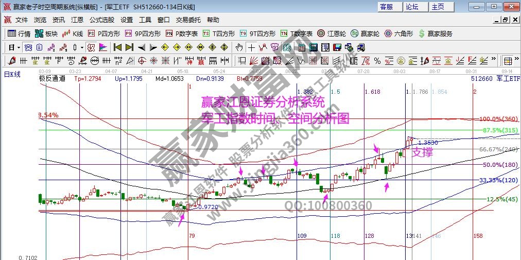The width and height of the screenshot is (521, 260).
Task: Open the 六角形 hexagon chart tool
Action: pos(399,33)
